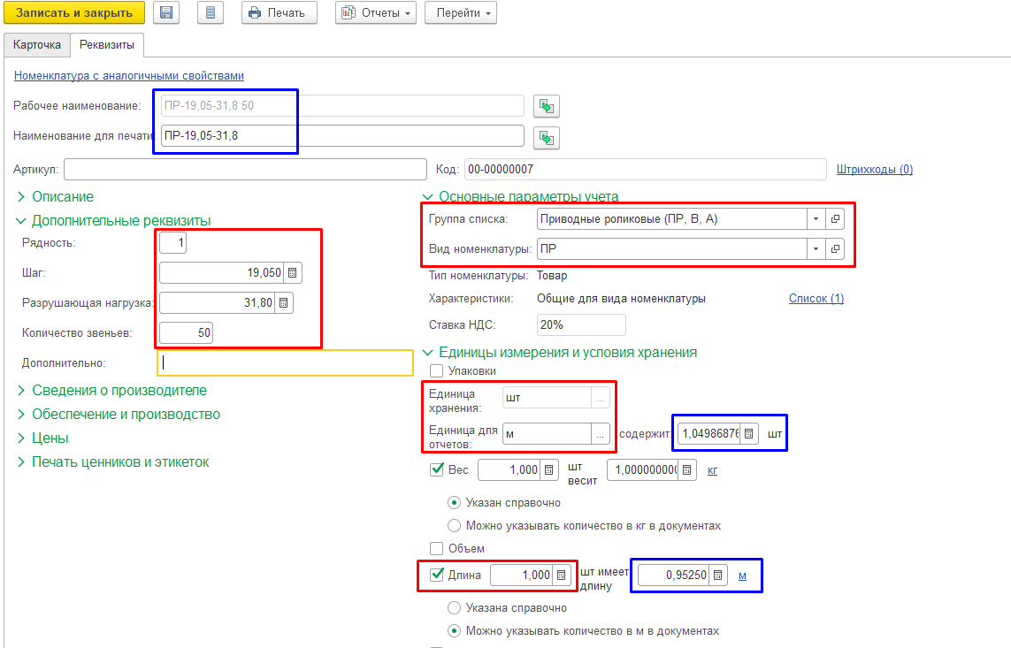Image resolution: width=1011 pixels, height=648 pixels.
Task: Open Вид номенклатуры dropdown arrow
Action: pyautogui.click(x=816, y=248)
